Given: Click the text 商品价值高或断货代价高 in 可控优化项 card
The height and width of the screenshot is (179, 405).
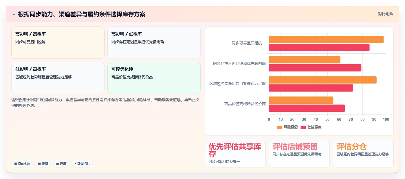Looking at the screenshot, I should click(x=132, y=77).
